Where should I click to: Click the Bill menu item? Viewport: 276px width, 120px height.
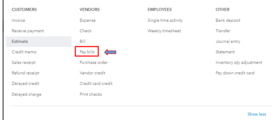pos(82,41)
